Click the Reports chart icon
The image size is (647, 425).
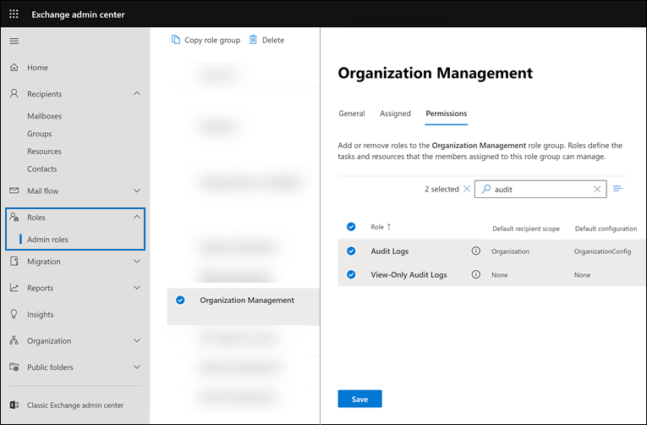pyautogui.click(x=14, y=288)
